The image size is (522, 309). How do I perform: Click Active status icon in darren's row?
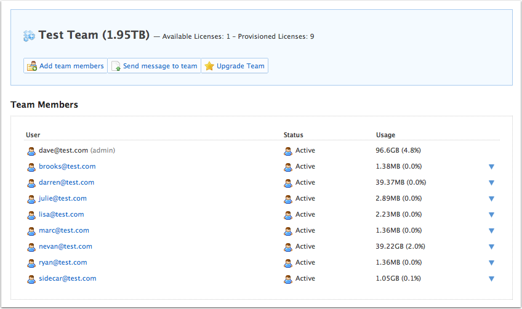pos(288,183)
